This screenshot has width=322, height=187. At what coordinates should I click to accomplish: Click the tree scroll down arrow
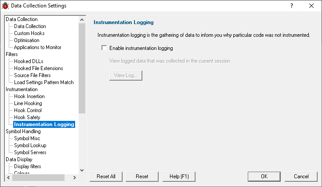click(82, 170)
